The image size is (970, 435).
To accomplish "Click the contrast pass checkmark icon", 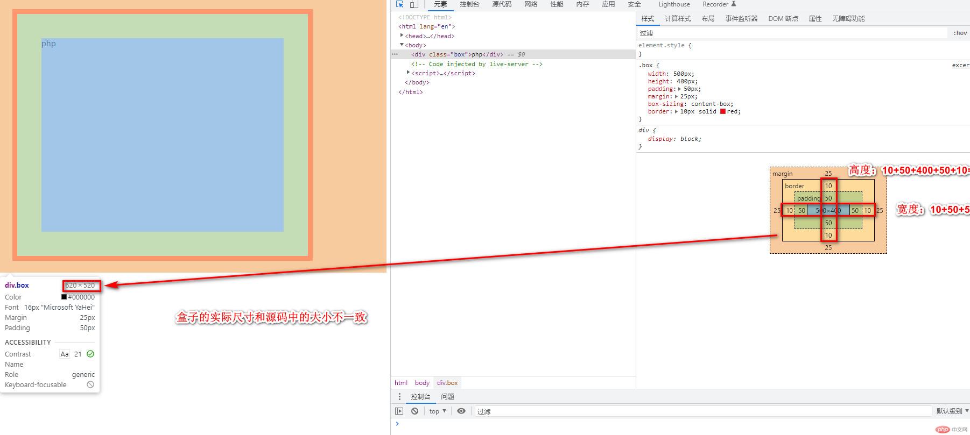I will tap(90, 354).
